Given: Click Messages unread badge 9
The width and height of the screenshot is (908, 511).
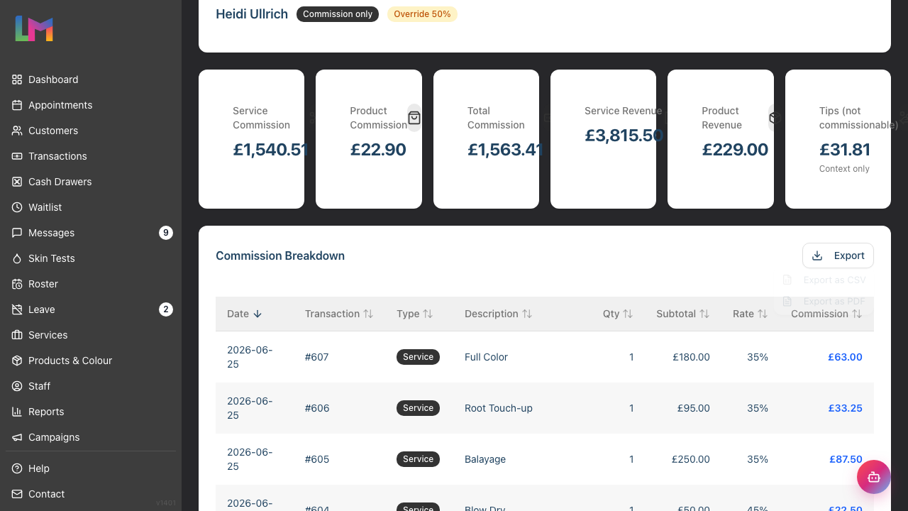Looking at the screenshot, I should point(166,233).
